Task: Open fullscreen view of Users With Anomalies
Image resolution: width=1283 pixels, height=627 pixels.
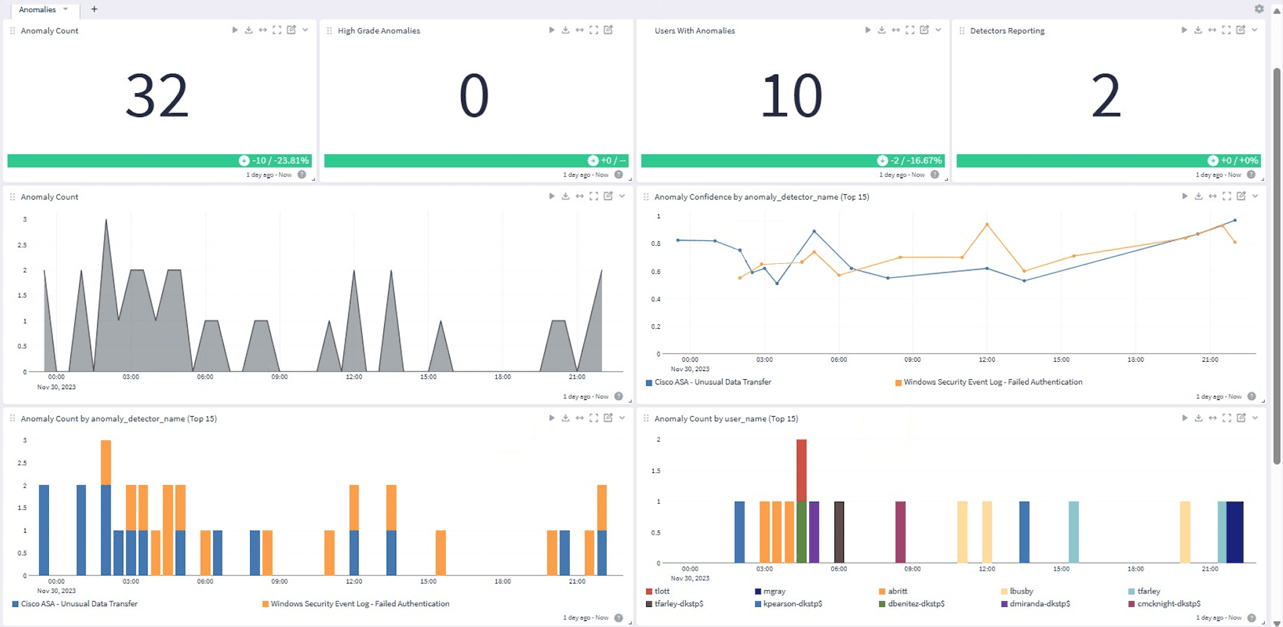Action: (910, 29)
